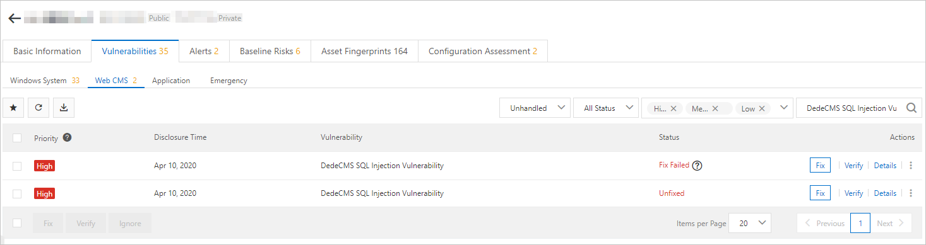Screen dimensions: 926x245
Task: Check the Unfixed vulnerability row checkbox
Action: (x=17, y=193)
